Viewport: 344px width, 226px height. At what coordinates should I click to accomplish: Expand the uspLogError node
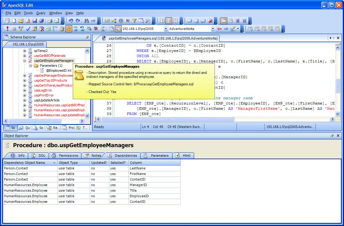tap(24, 90)
